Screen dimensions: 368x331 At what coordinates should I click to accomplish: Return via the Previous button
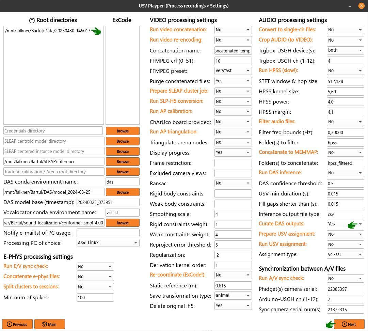click(x=17, y=324)
